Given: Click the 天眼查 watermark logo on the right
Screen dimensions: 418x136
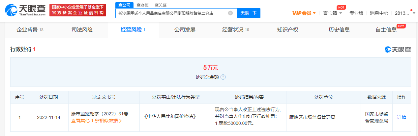Looking at the screenshot, I should tap(398, 49).
